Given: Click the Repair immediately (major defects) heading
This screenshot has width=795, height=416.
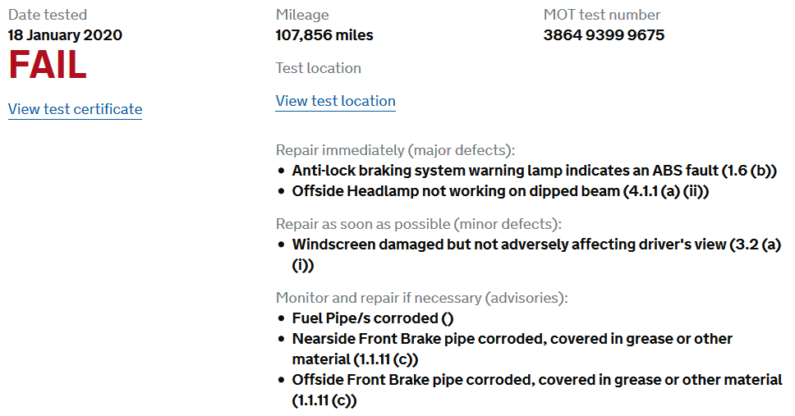Looking at the screenshot, I should 396,150.
